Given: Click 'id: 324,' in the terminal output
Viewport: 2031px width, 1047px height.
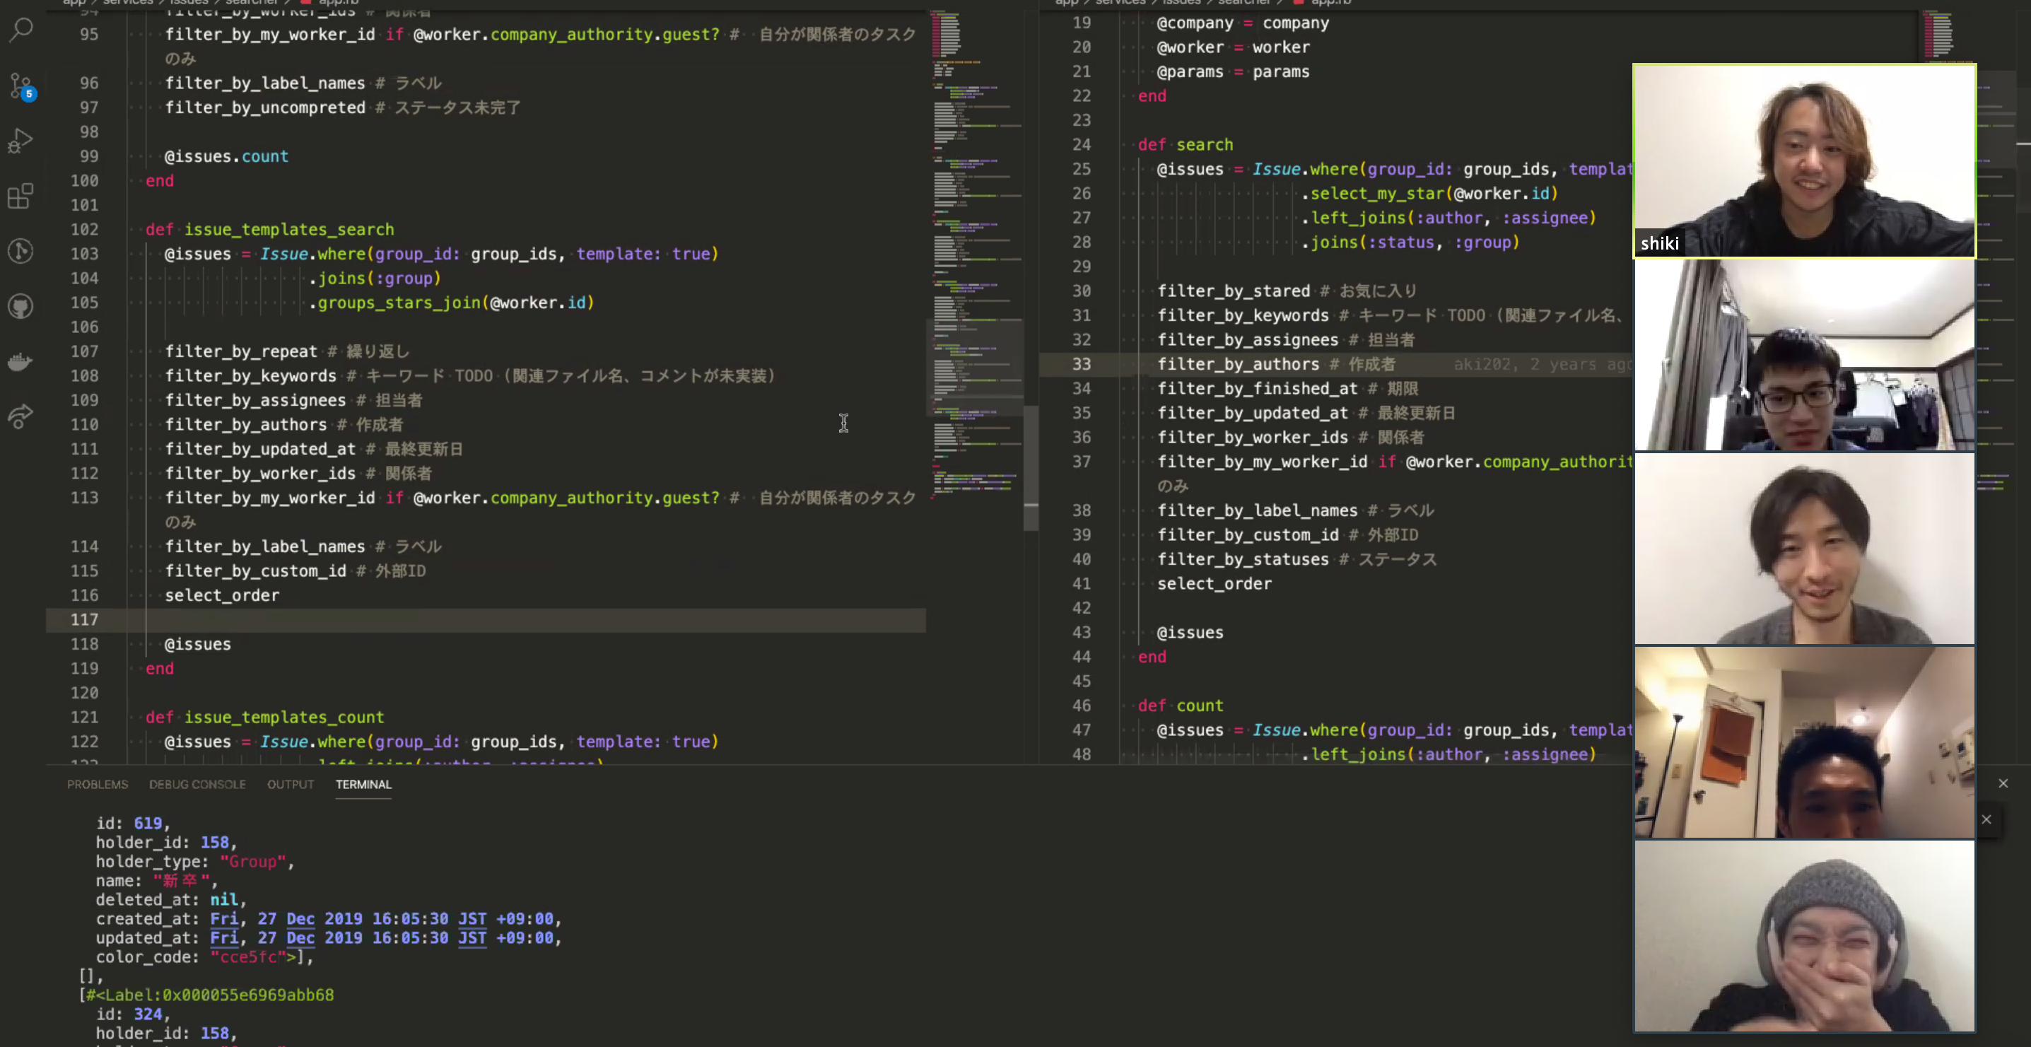Looking at the screenshot, I should (133, 1014).
